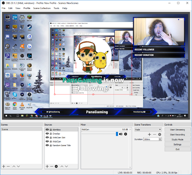
Task: Click the Firefox desktop icon in the preview
Action: click(x=22, y=75)
